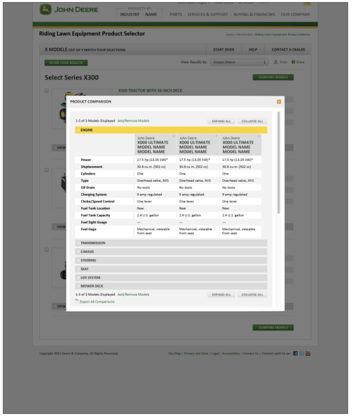Click the HELP button
352x418 pixels.
pyautogui.click(x=253, y=50)
